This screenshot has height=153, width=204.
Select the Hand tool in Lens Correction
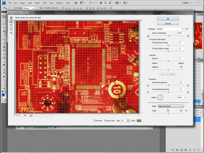(11, 29)
